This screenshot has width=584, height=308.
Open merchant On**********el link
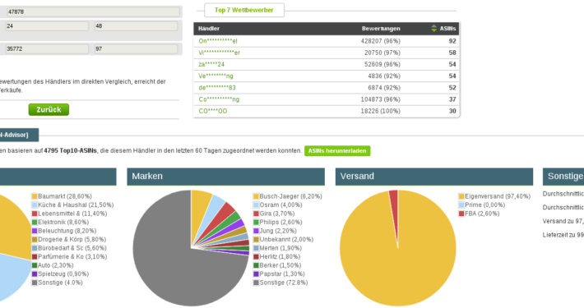tap(218, 41)
